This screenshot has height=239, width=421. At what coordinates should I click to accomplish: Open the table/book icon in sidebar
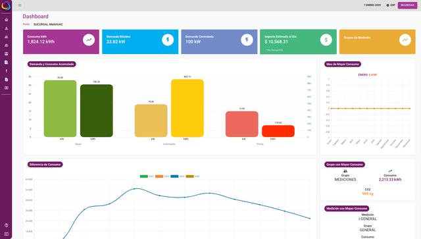click(6, 54)
